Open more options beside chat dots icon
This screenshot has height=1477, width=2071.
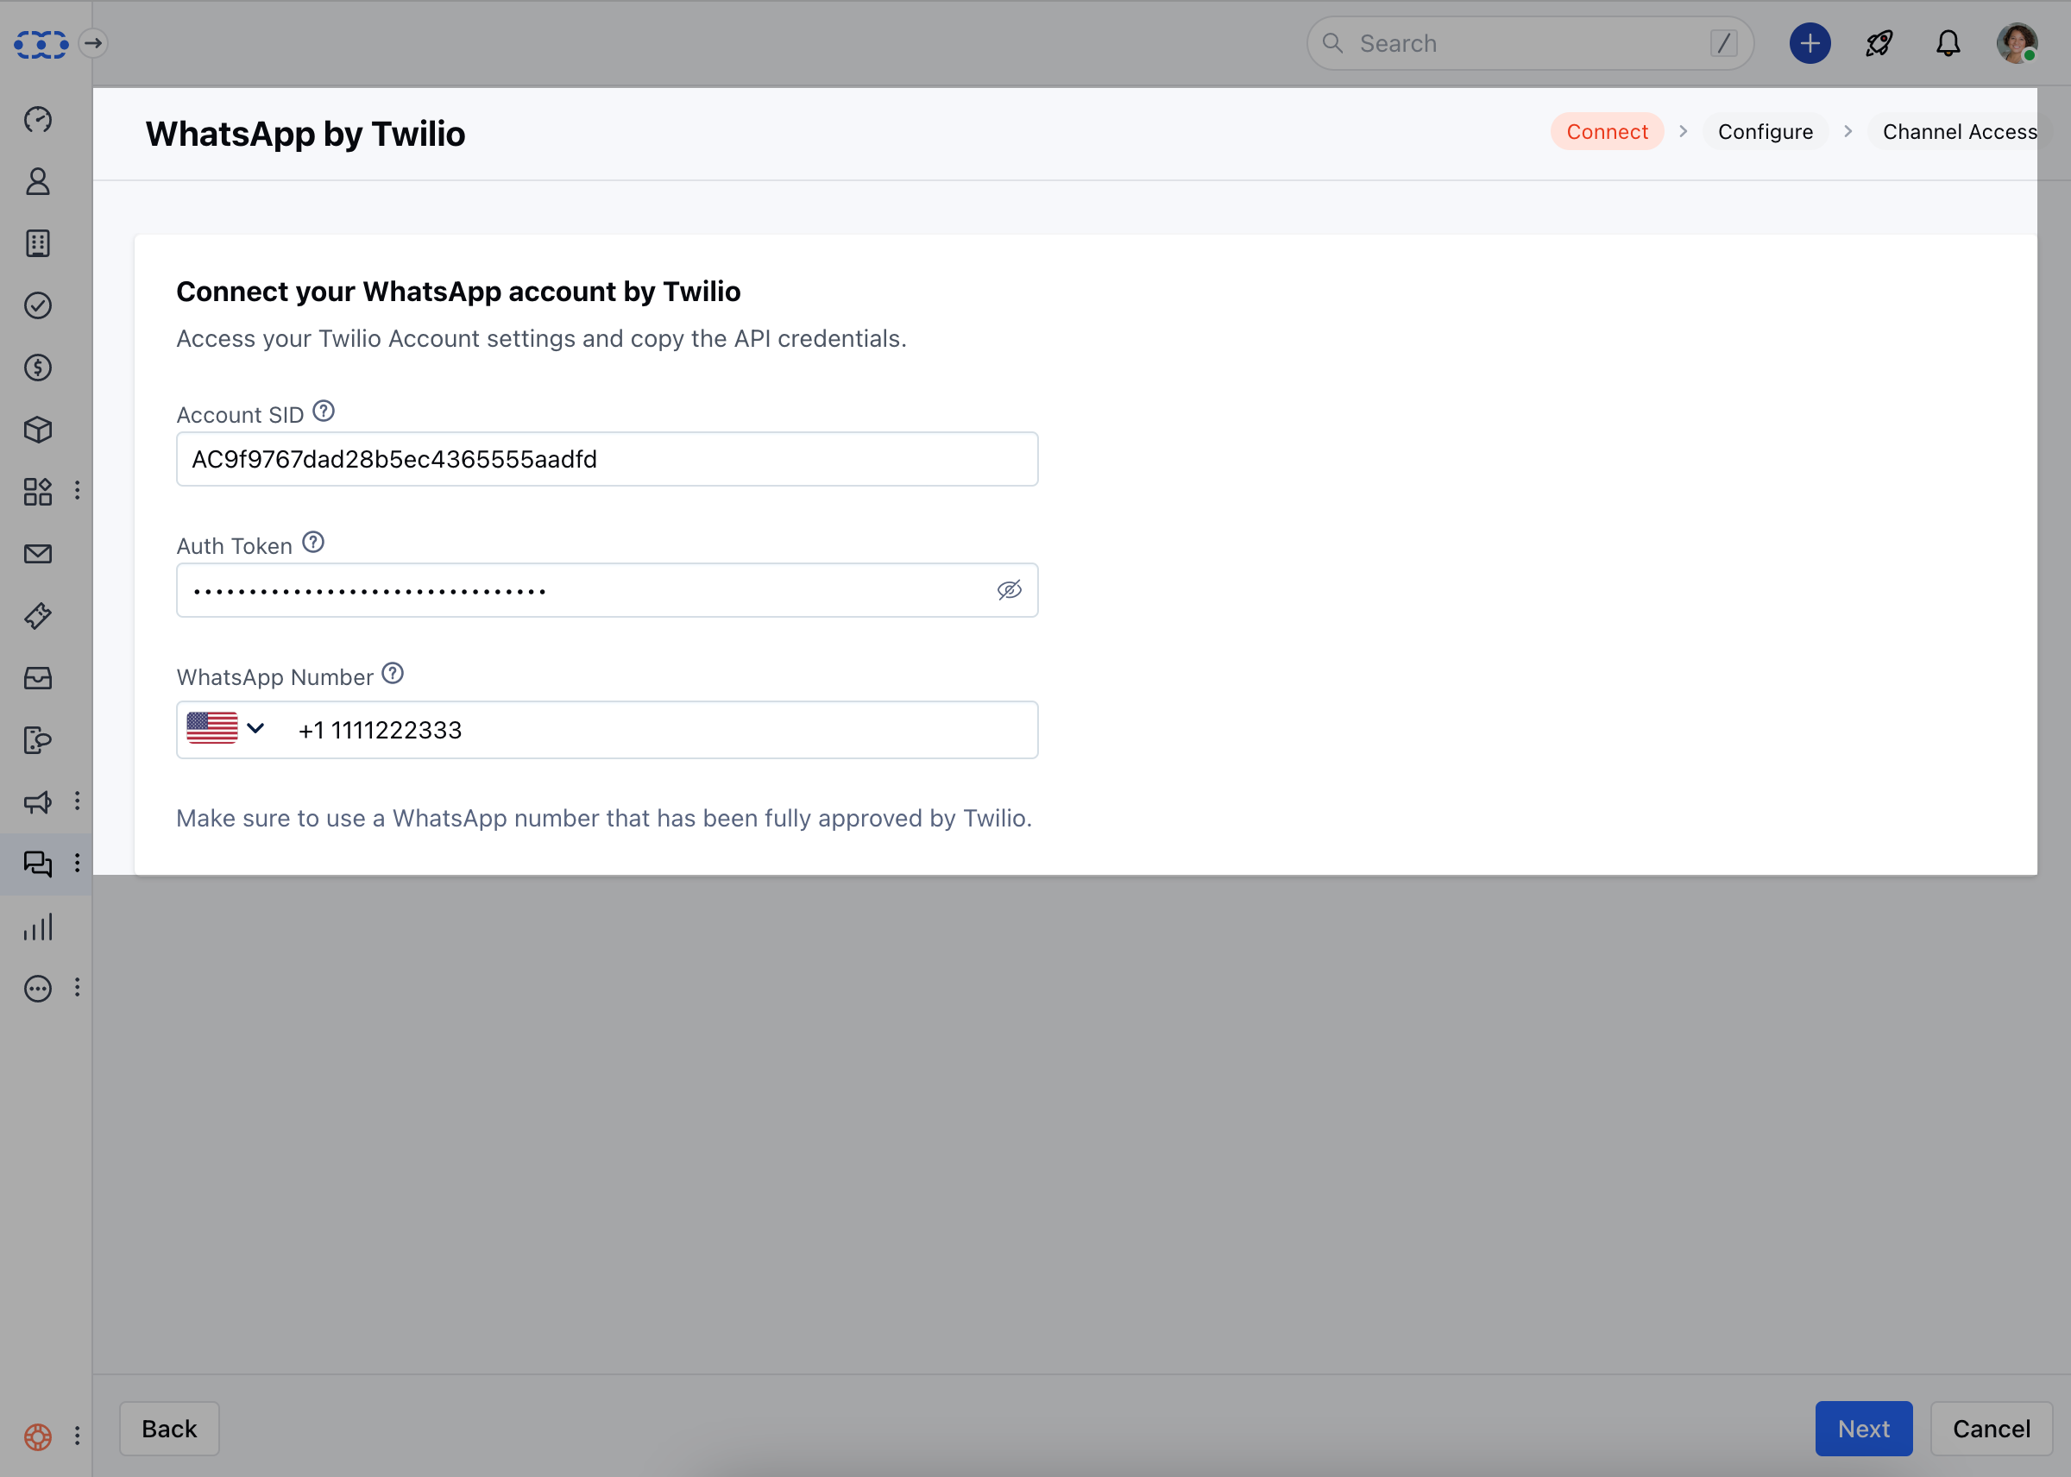78,987
